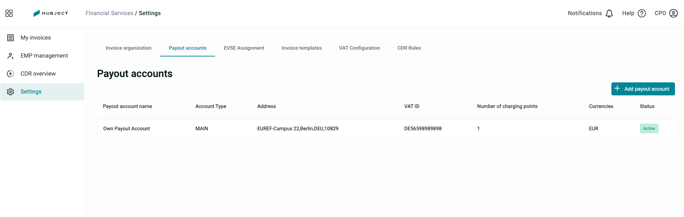
Task: Switch to the EVSE Assignment tab
Action: [x=244, y=48]
